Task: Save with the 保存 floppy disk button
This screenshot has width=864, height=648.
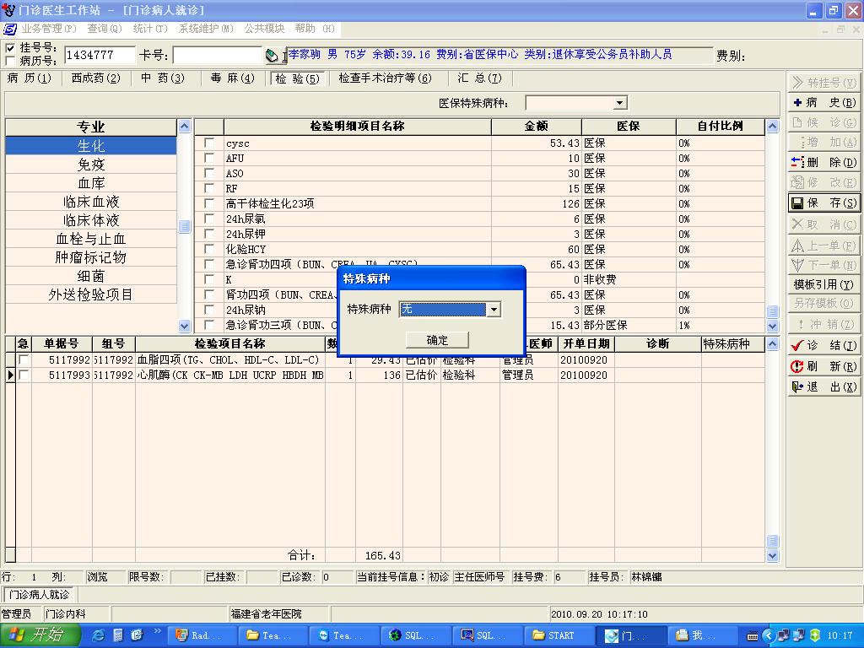Action: point(823,202)
